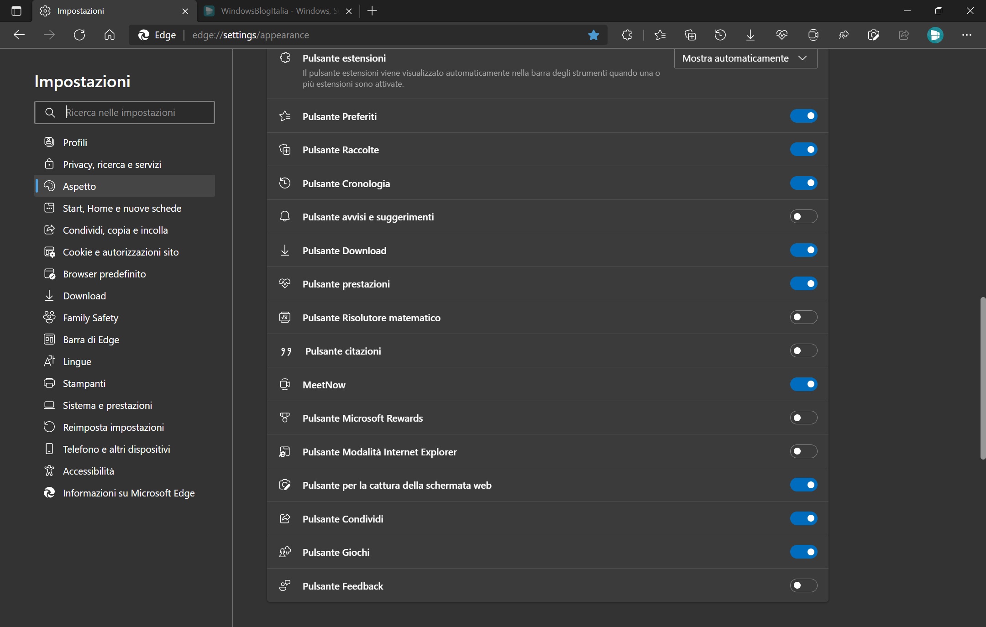Open the Games toolbar button
The image size is (986, 627).
point(844,35)
